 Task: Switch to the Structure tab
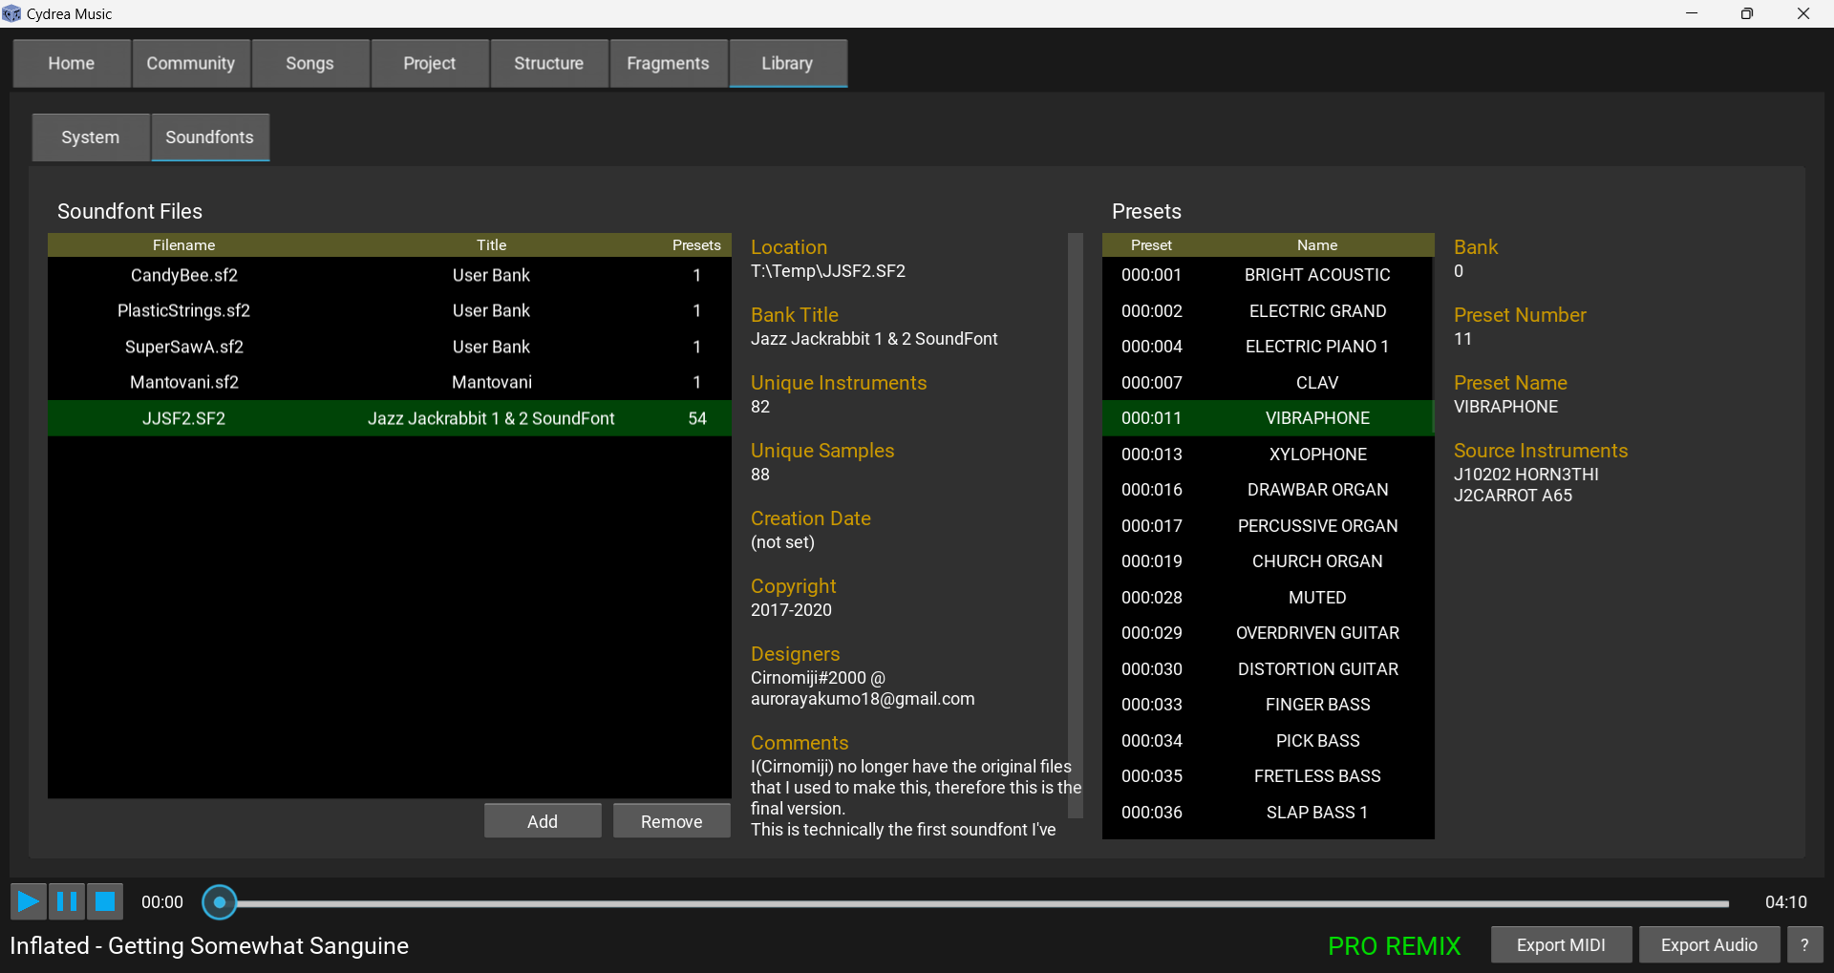[549, 63]
